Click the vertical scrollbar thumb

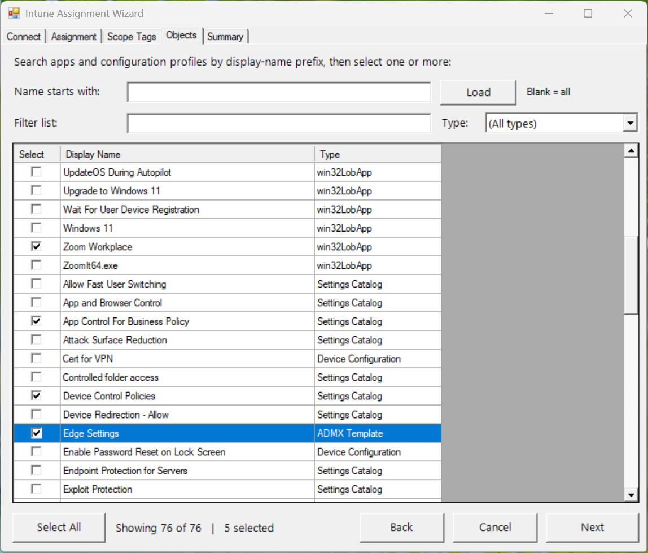click(x=631, y=275)
